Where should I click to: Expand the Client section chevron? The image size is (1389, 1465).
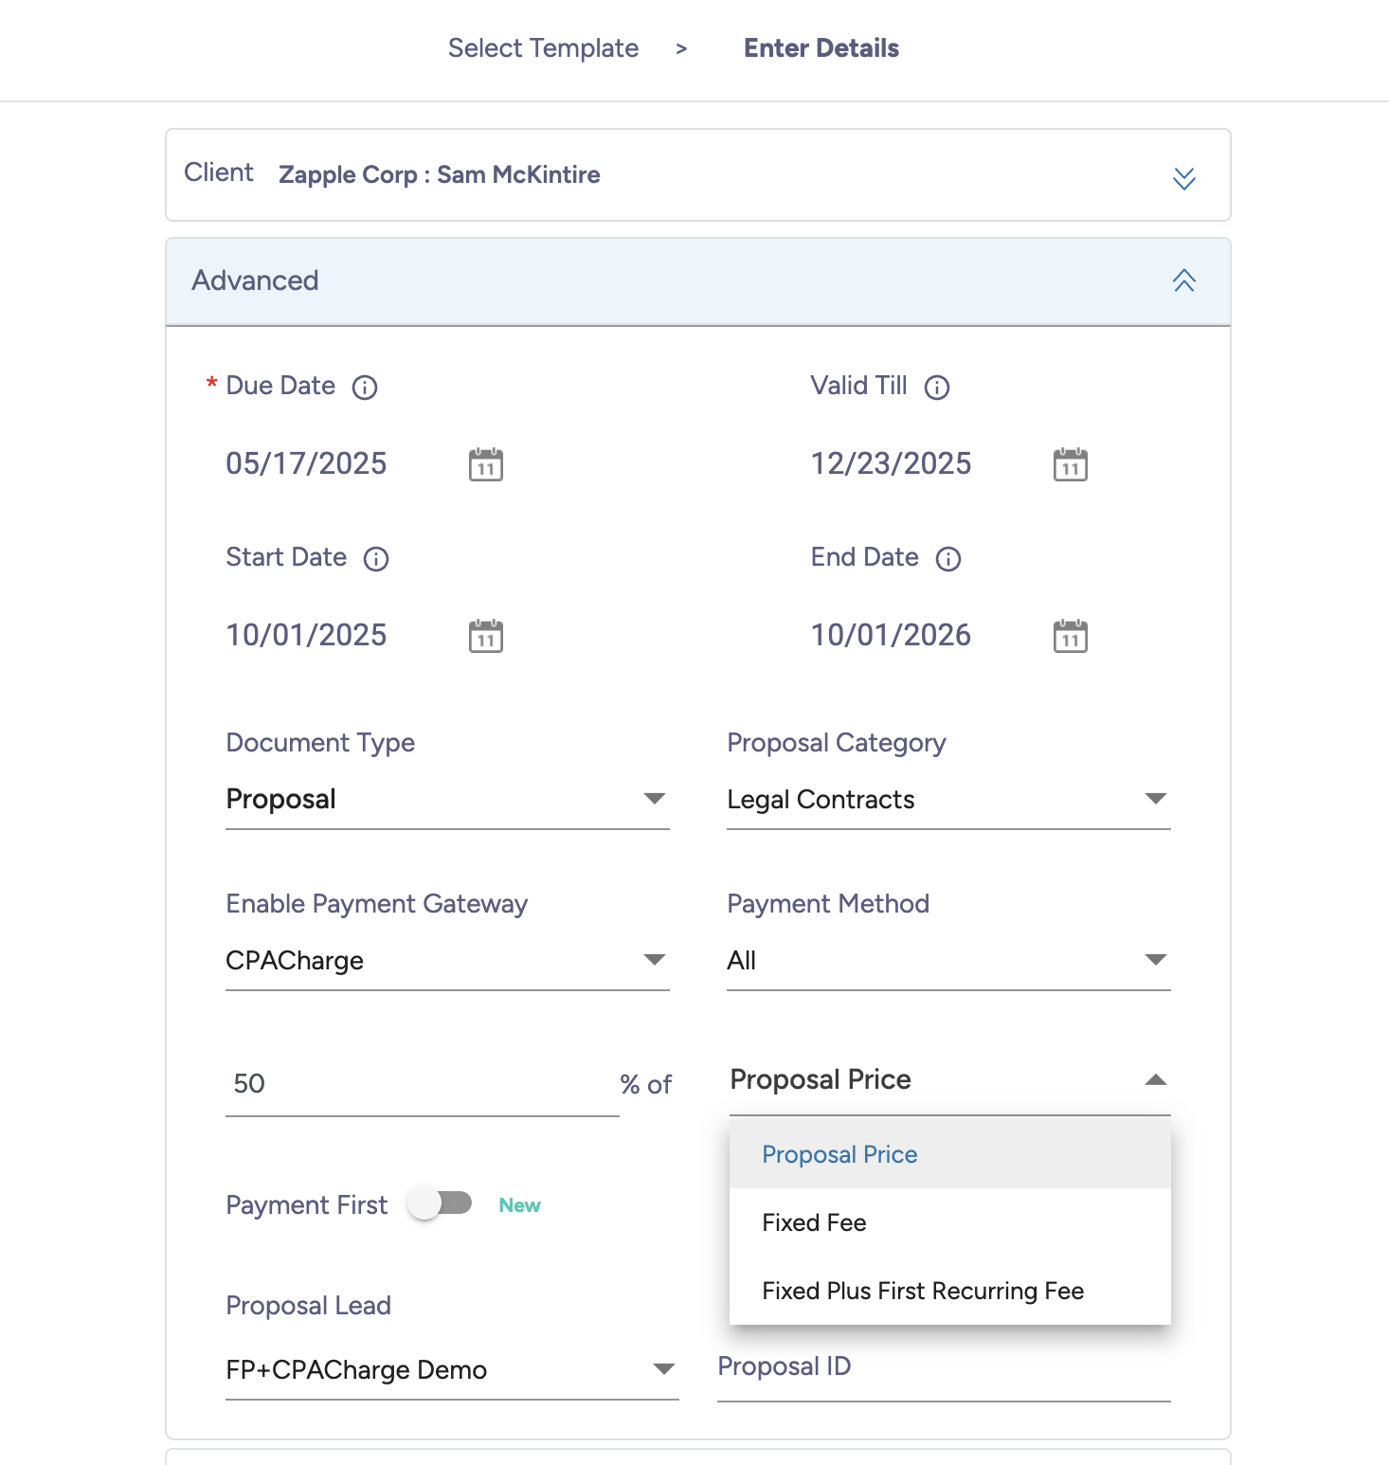pyautogui.click(x=1184, y=178)
